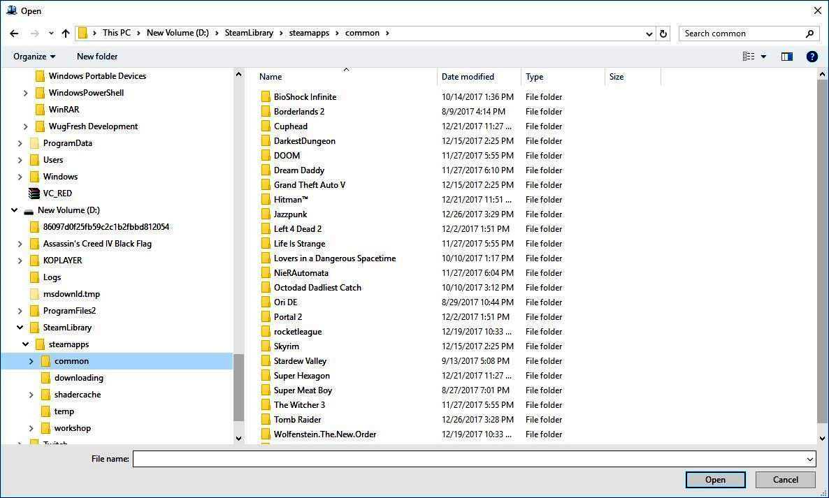Screen dimensions: 829x498
Task: Select the VC_RED archive icon
Action: pos(34,193)
